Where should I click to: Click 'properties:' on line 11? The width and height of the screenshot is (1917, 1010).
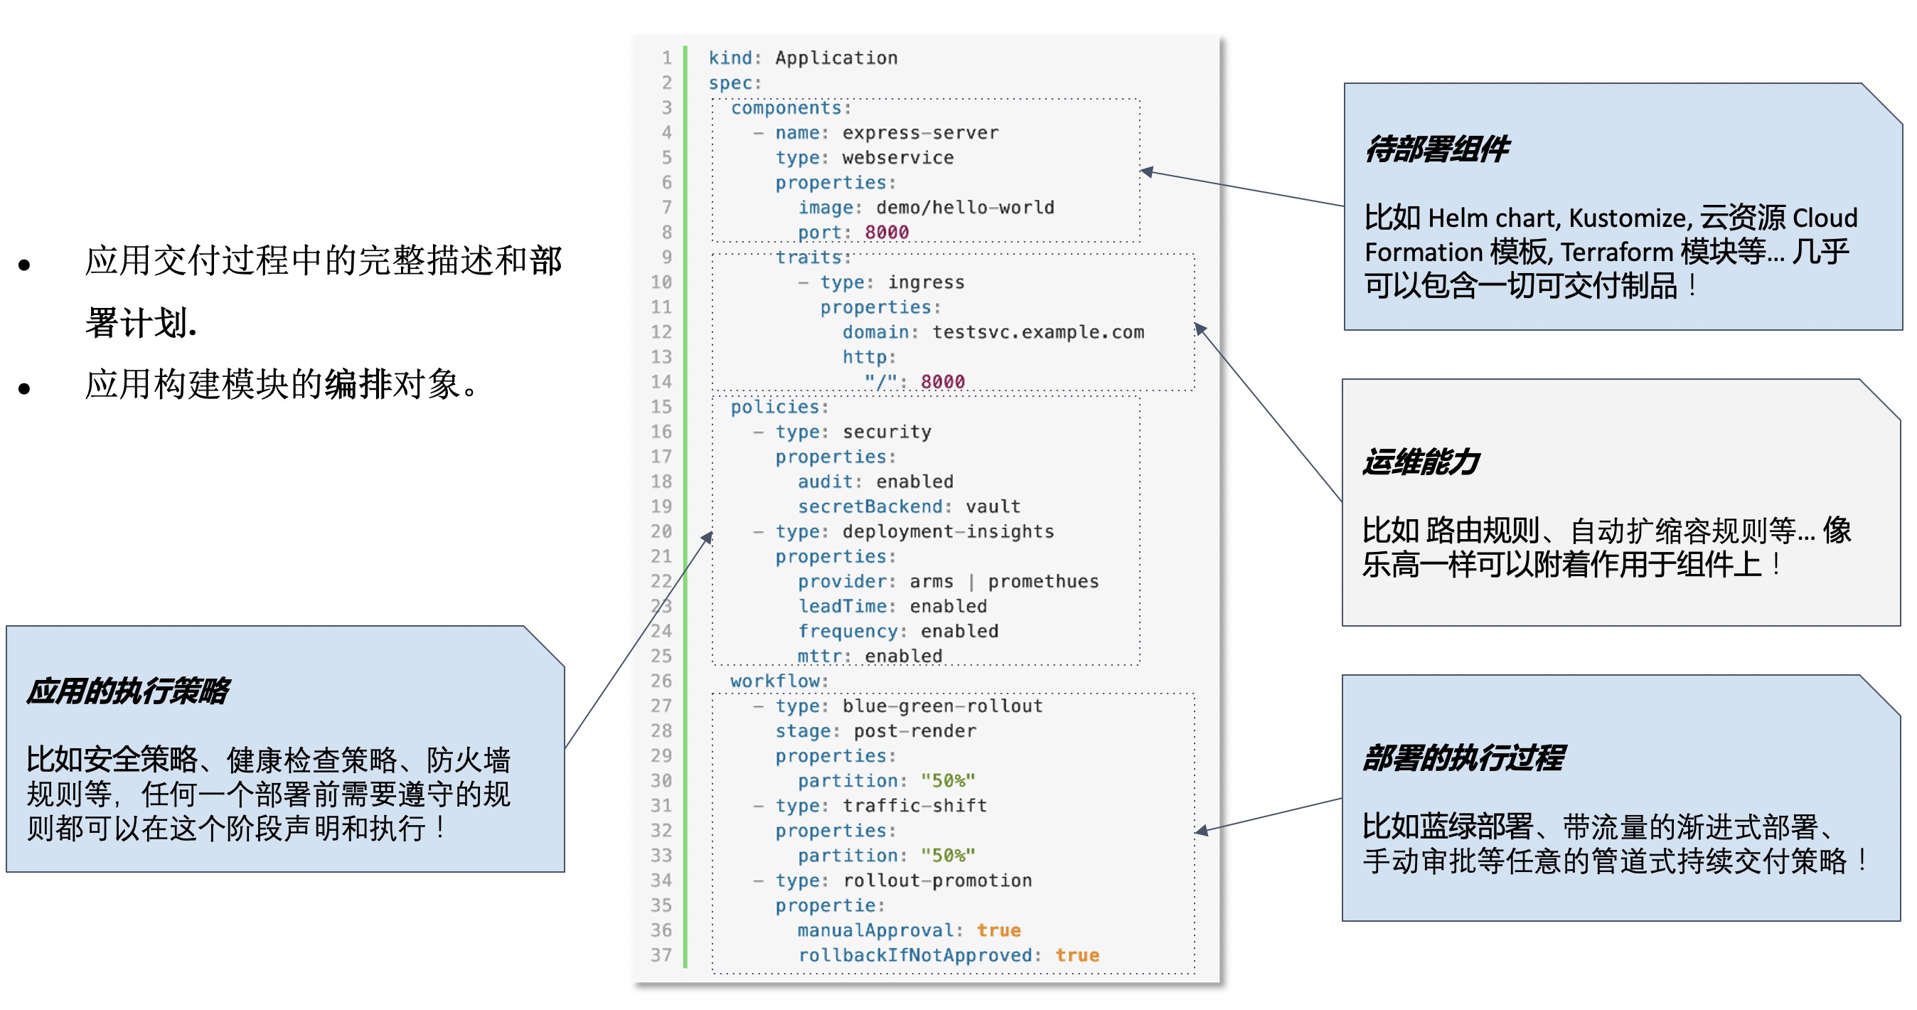pyautogui.click(x=880, y=307)
